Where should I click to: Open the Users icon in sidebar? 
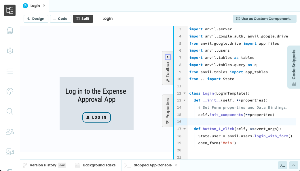(10, 132)
